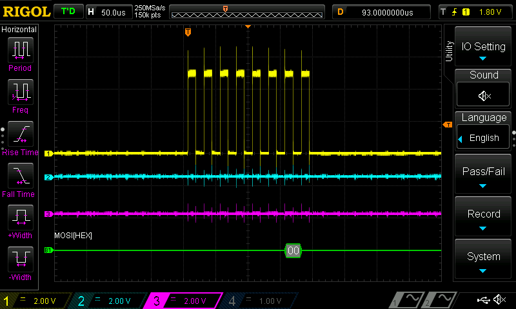Open the Utility menu tab
The width and height of the screenshot is (516, 309).
449,51
